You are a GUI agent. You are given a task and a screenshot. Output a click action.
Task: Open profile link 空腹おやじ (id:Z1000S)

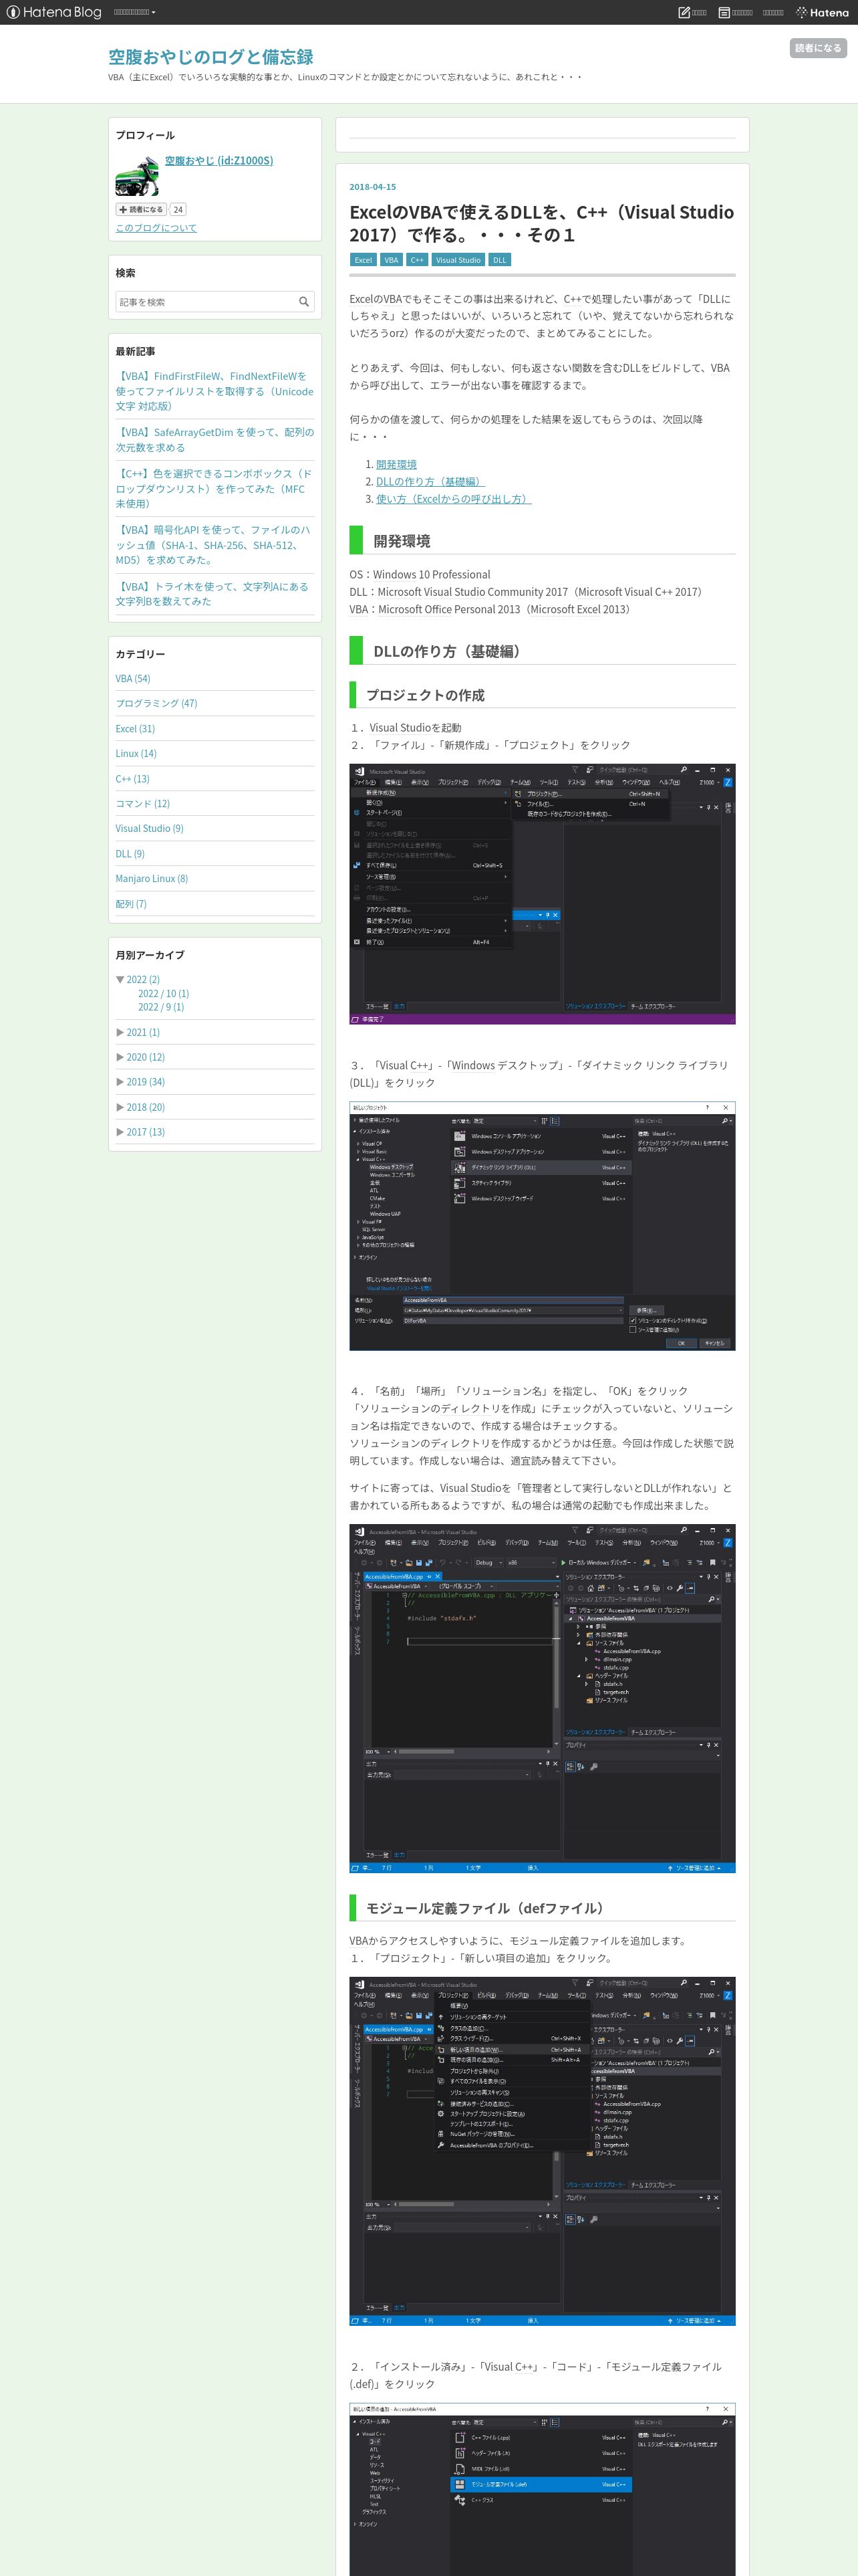219,160
